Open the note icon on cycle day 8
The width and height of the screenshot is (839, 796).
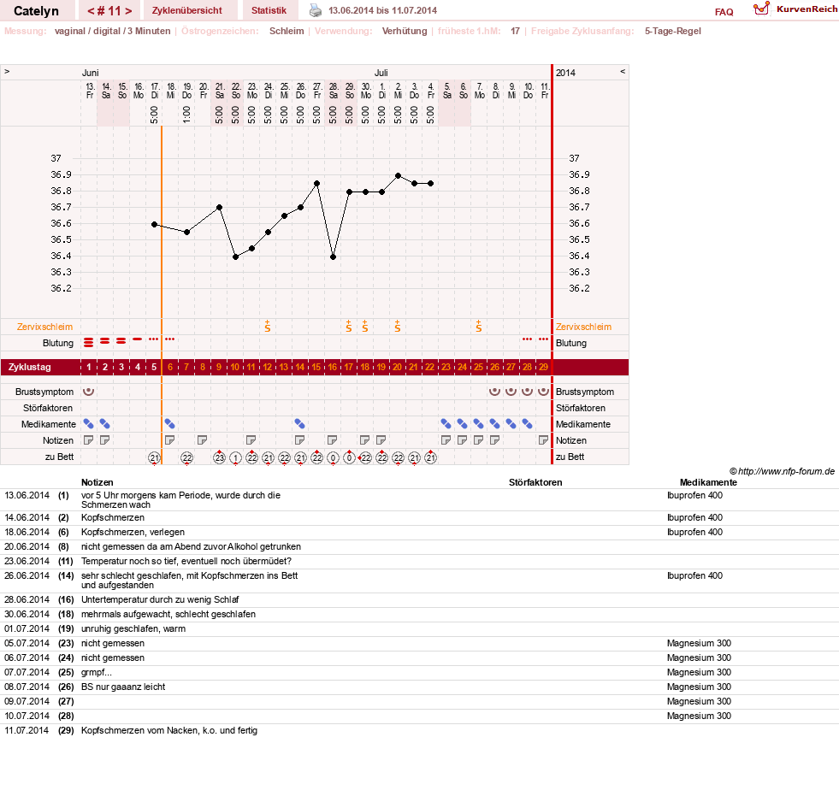click(202, 440)
